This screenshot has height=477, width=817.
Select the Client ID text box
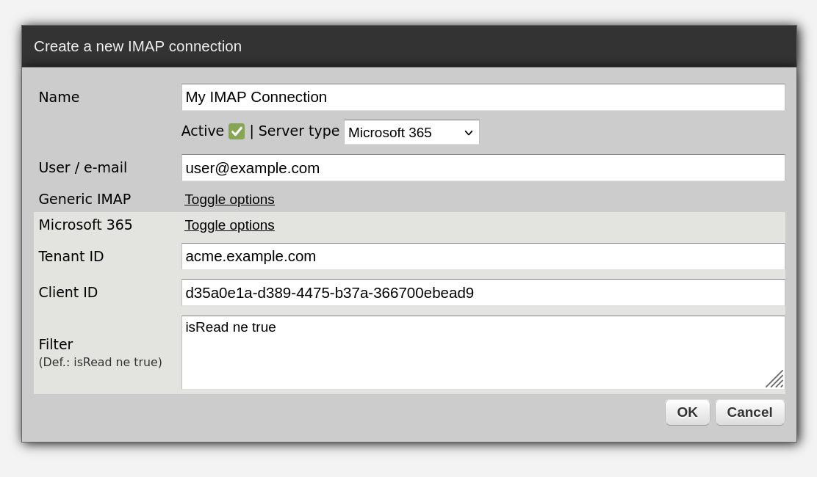(483, 293)
